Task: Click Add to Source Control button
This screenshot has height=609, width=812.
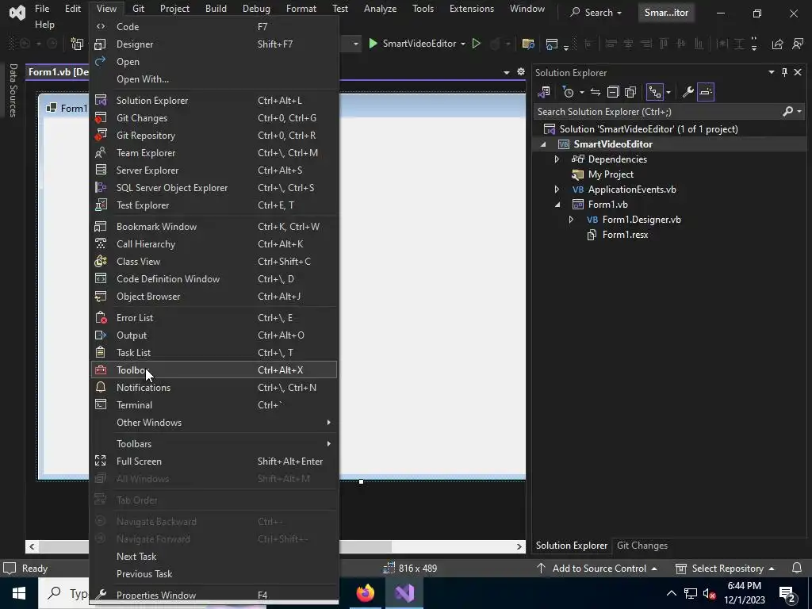Action: click(x=597, y=568)
